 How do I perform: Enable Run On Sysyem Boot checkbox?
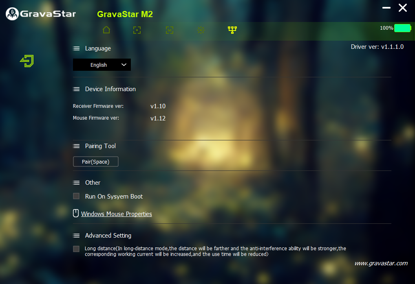pos(76,196)
